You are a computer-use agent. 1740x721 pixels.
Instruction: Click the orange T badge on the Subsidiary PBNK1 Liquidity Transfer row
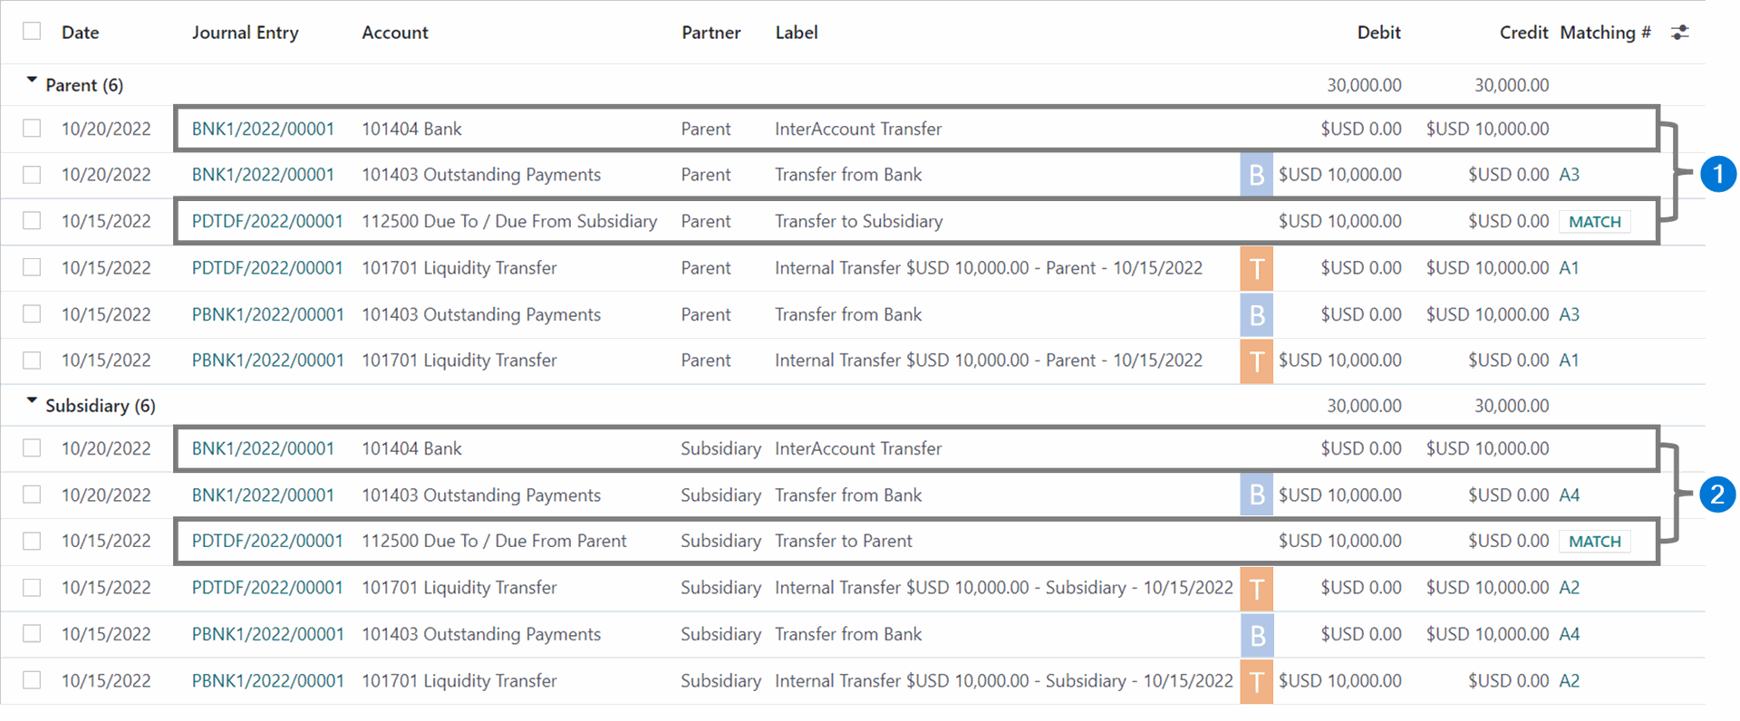coord(1256,681)
